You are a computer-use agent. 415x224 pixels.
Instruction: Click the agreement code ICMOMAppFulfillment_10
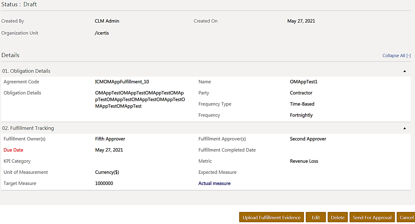[x=122, y=82]
